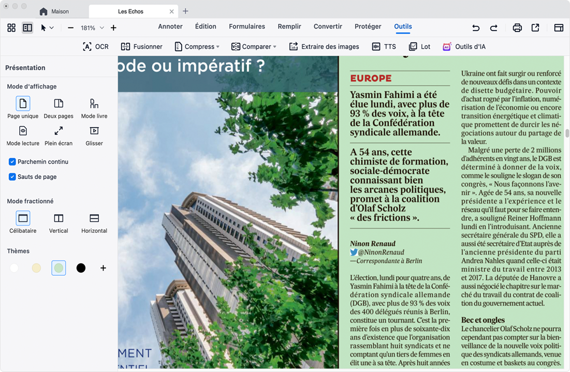
Task: Open the 181% zoom level dropdown
Action: click(101, 28)
